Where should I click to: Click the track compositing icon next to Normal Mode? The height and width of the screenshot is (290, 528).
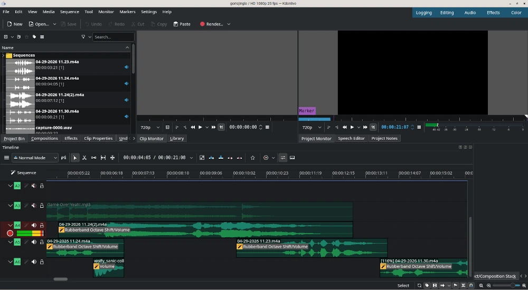pos(64,158)
